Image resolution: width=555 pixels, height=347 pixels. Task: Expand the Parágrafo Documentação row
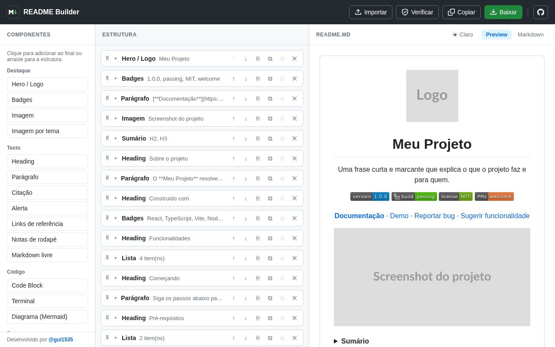116,98
